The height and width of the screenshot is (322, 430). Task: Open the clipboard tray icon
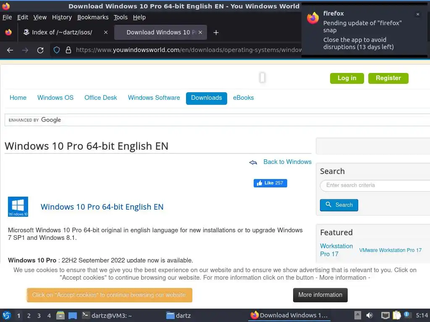pyautogui.click(x=396, y=315)
